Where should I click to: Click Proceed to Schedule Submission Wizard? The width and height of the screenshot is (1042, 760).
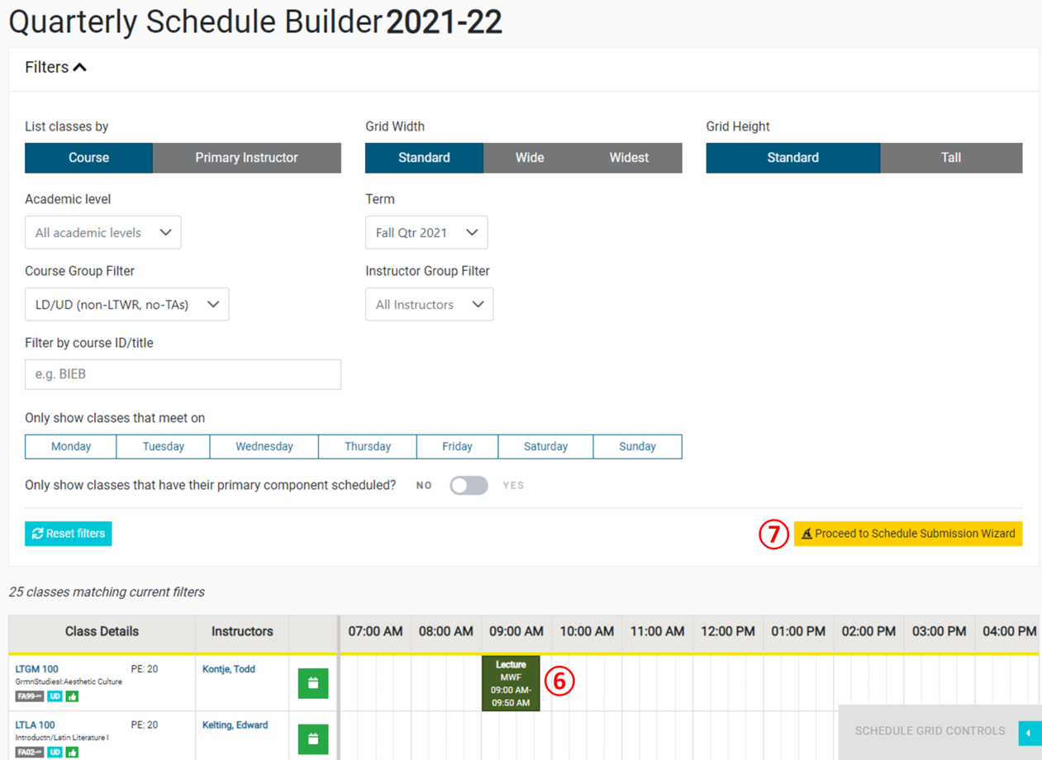907,534
